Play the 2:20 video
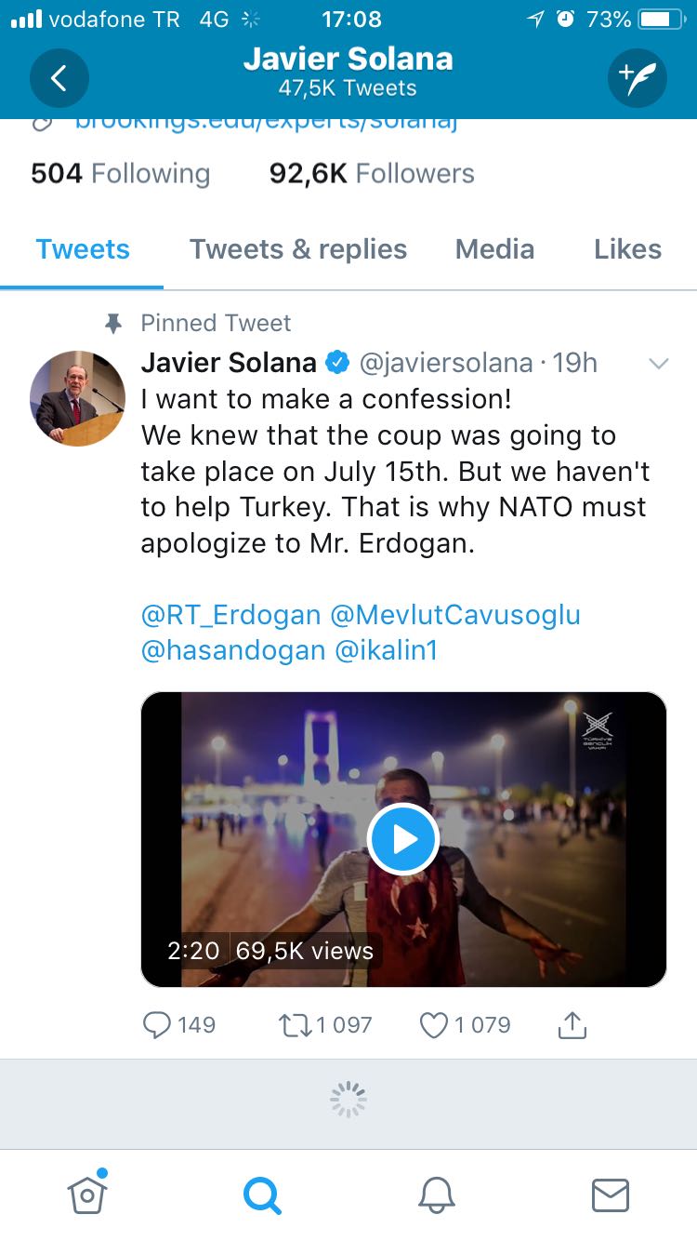Viewport: 697px width, 1241px height. [x=403, y=839]
